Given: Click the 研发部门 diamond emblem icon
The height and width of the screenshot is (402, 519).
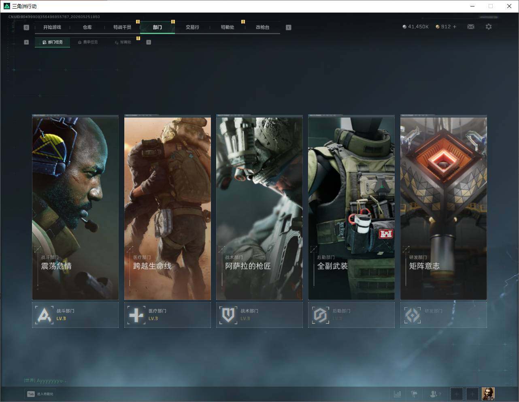Looking at the screenshot, I should click(x=413, y=315).
